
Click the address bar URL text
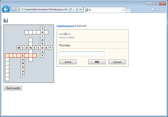[45, 9]
